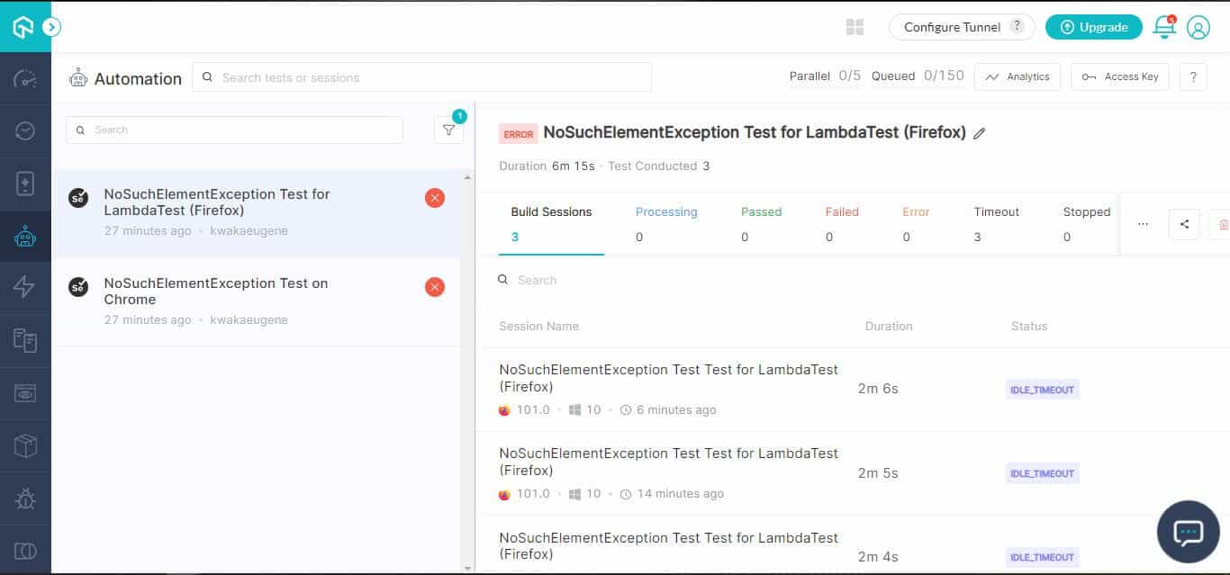The height and width of the screenshot is (575, 1230).
Task: Switch to the Processing tab
Action: (x=666, y=211)
